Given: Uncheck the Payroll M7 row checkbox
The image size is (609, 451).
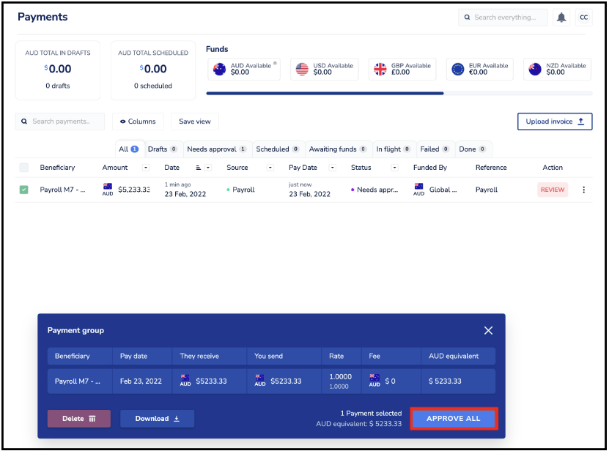Looking at the screenshot, I should click(x=23, y=190).
